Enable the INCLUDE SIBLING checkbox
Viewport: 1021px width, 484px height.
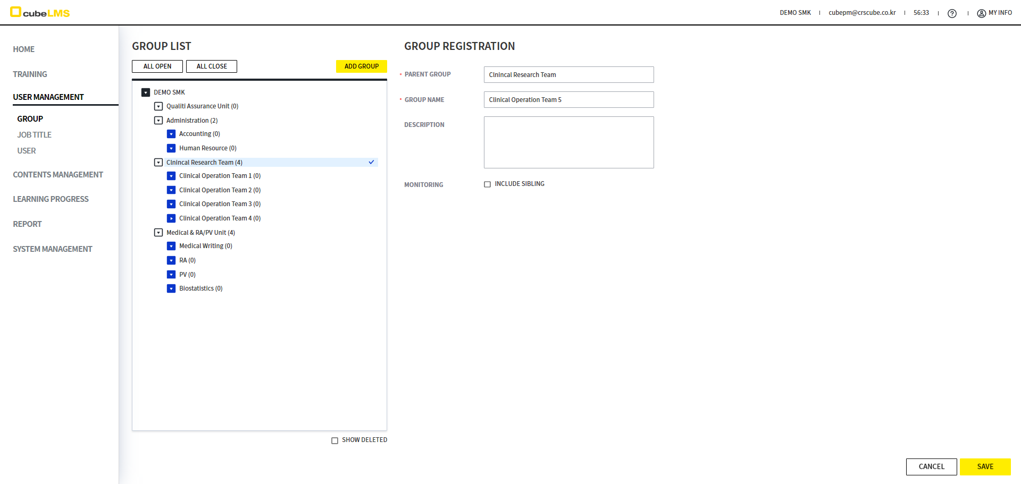(487, 184)
